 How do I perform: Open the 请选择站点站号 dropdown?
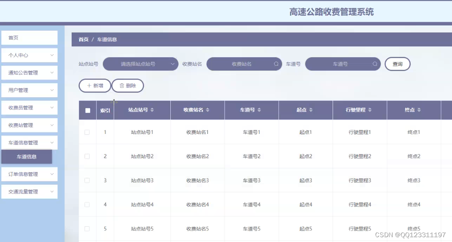click(x=141, y=64)
